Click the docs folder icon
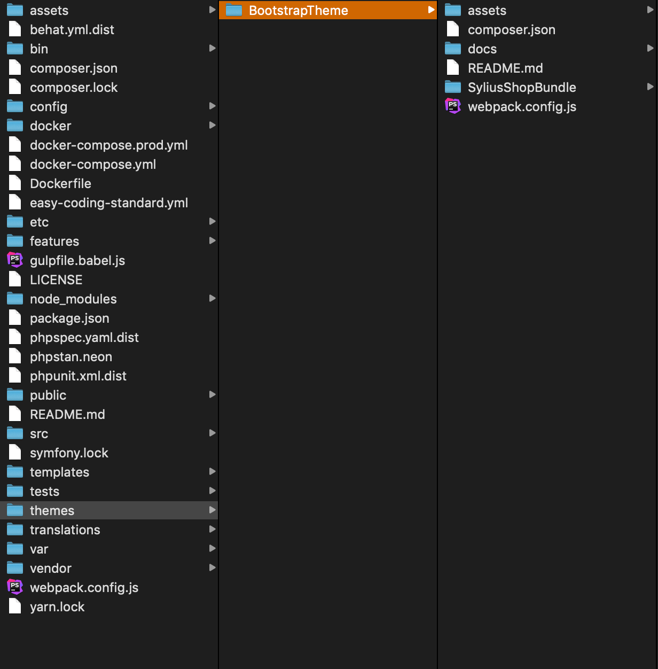Screen dimensions: 658x669 coord(452,48)
